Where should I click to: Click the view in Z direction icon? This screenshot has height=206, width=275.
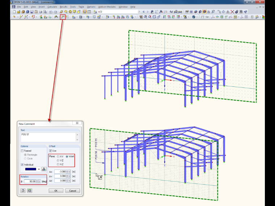(x=173, y=17)
